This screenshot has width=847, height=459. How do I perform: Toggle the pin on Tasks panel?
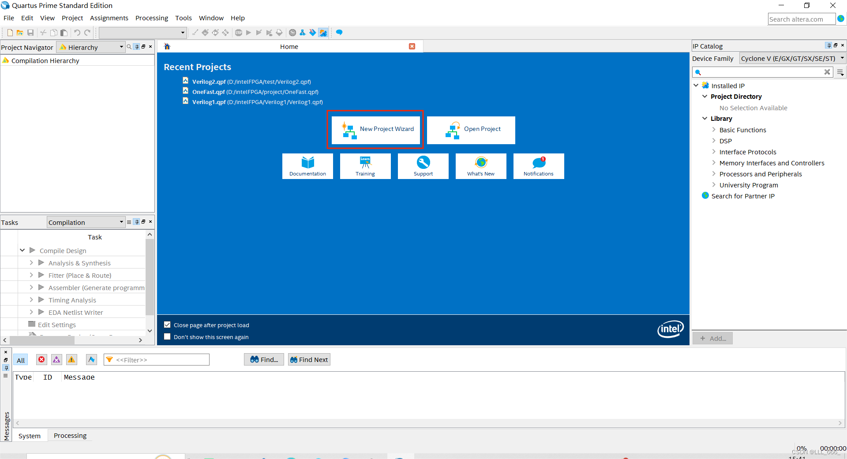pos(137,222)
